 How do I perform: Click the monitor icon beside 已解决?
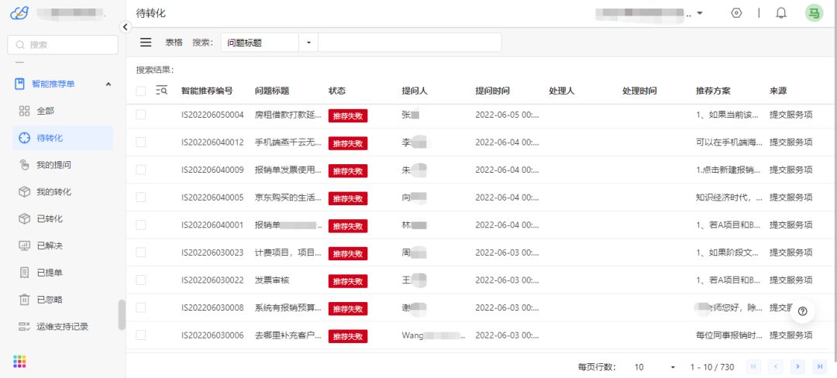coord(24,246)
